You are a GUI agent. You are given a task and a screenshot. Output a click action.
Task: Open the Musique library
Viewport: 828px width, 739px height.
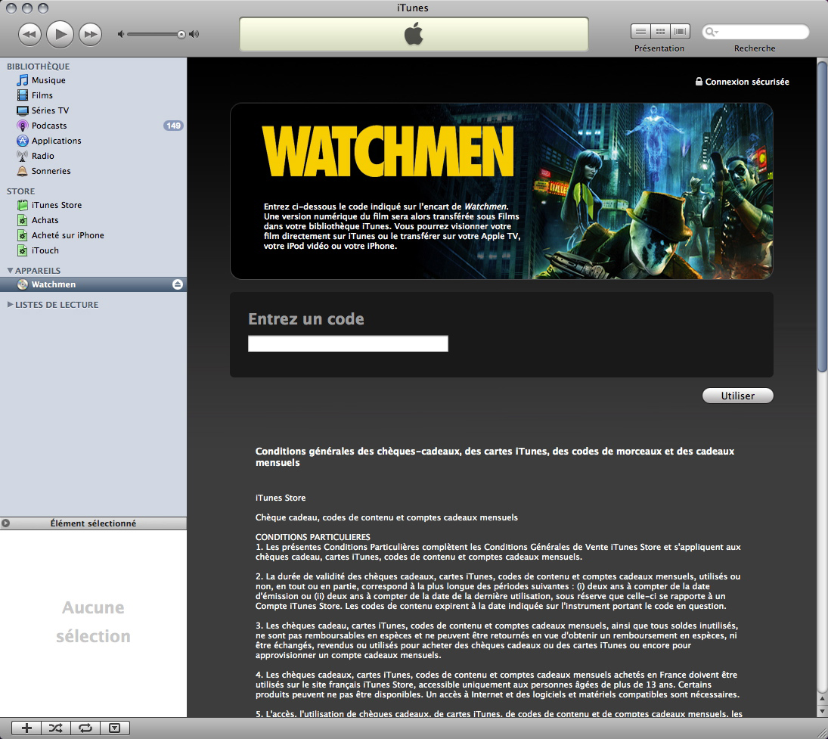(48, 80)
